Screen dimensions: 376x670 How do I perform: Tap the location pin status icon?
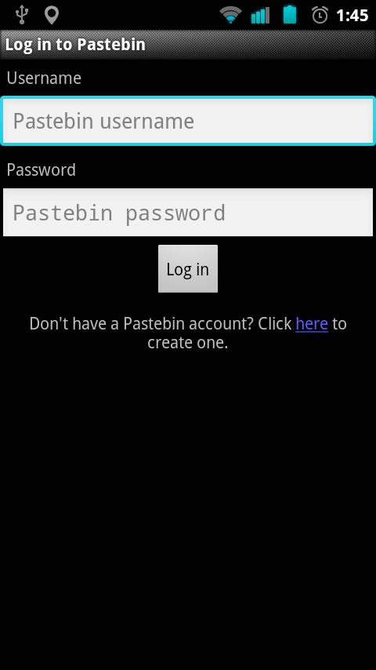click(52, 15)
